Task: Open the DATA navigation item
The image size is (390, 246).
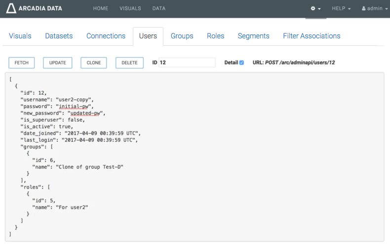Action: (159, 8)
